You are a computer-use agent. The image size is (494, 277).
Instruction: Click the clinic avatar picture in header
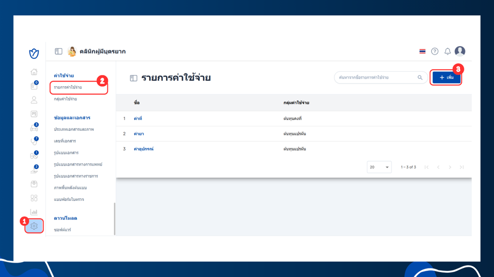click(x=72, y=51)
